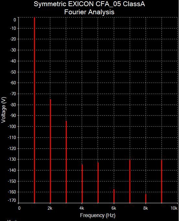Image resolution: width=179 pixels, height=221 pixels.
Task: Select the 6 kHz harmonic bar
Action: pos(114,196)
